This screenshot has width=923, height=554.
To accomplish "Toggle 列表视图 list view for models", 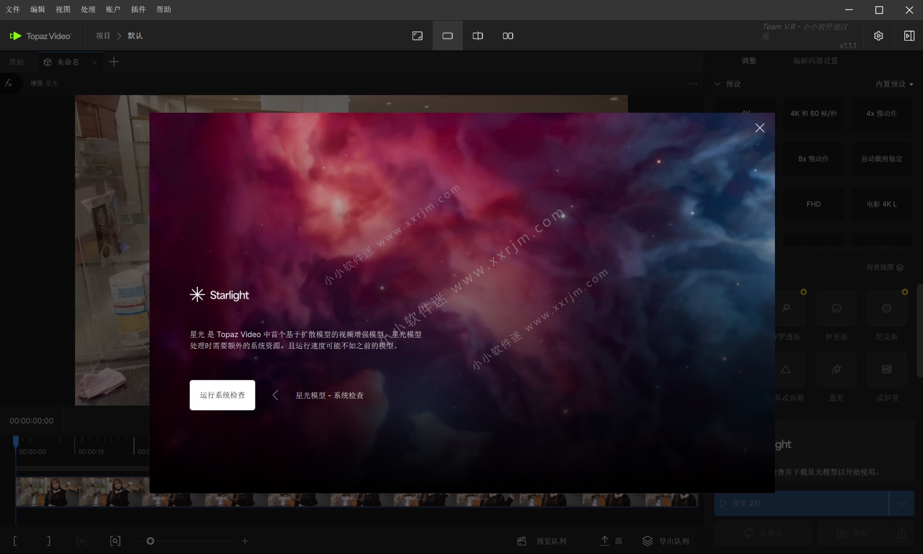I will tap(884, 267).
